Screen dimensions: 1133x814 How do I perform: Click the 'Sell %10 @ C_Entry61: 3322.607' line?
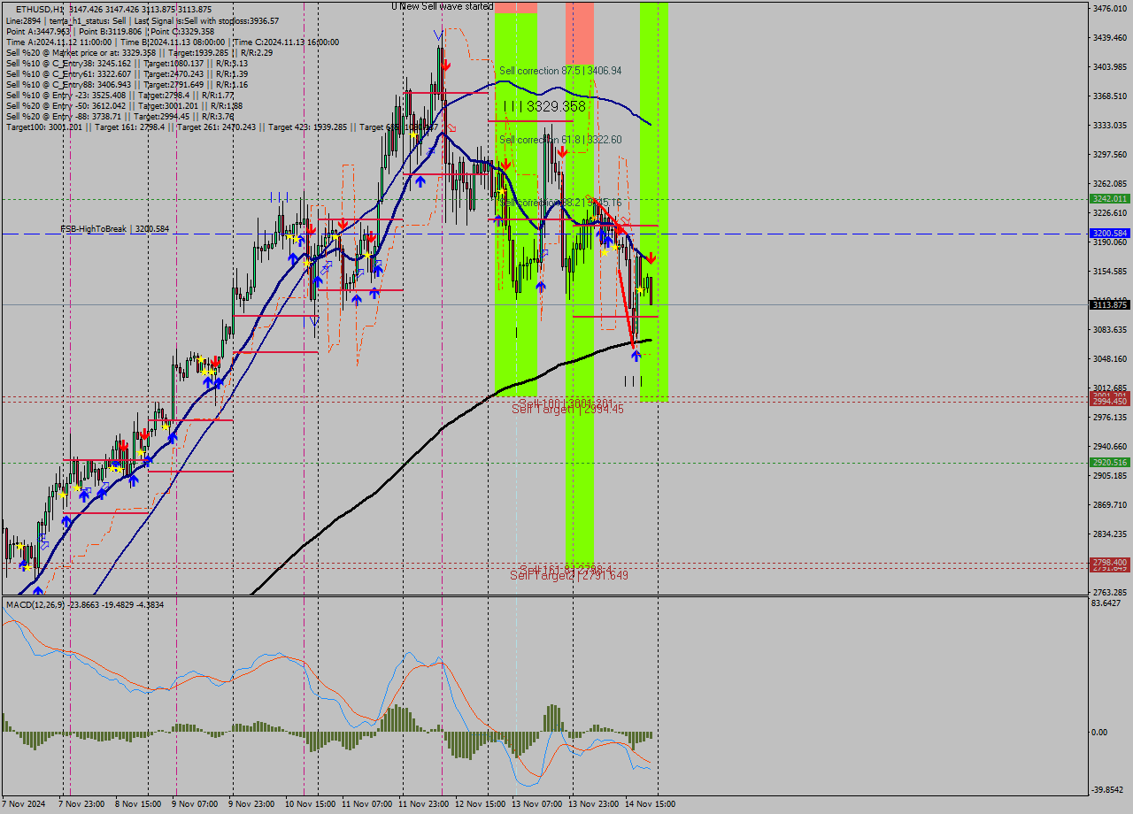(x=127, y=73)
